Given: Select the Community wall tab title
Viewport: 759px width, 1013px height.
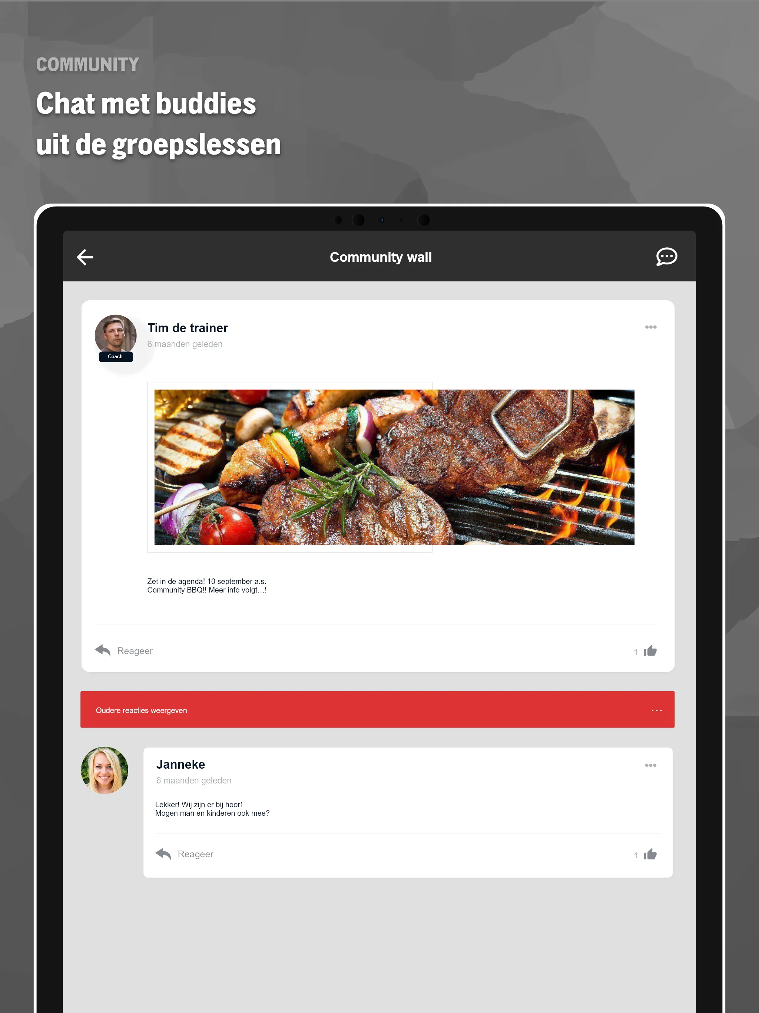Looking at the screenshot, I should click(x=379, y=256).
